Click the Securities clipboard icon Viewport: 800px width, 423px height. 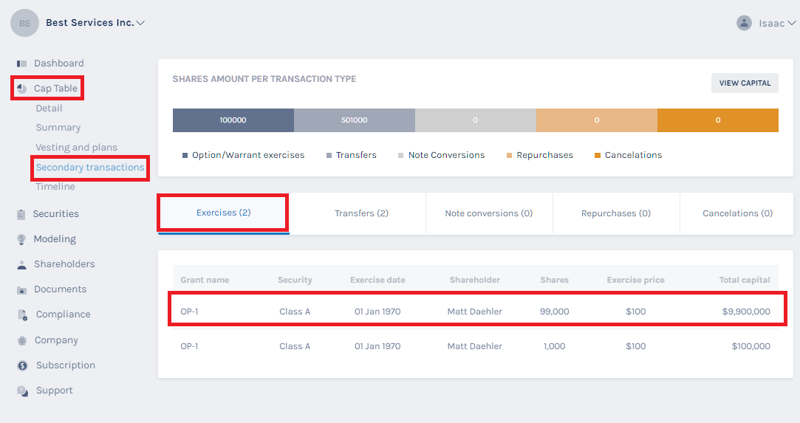pos(21,214)
